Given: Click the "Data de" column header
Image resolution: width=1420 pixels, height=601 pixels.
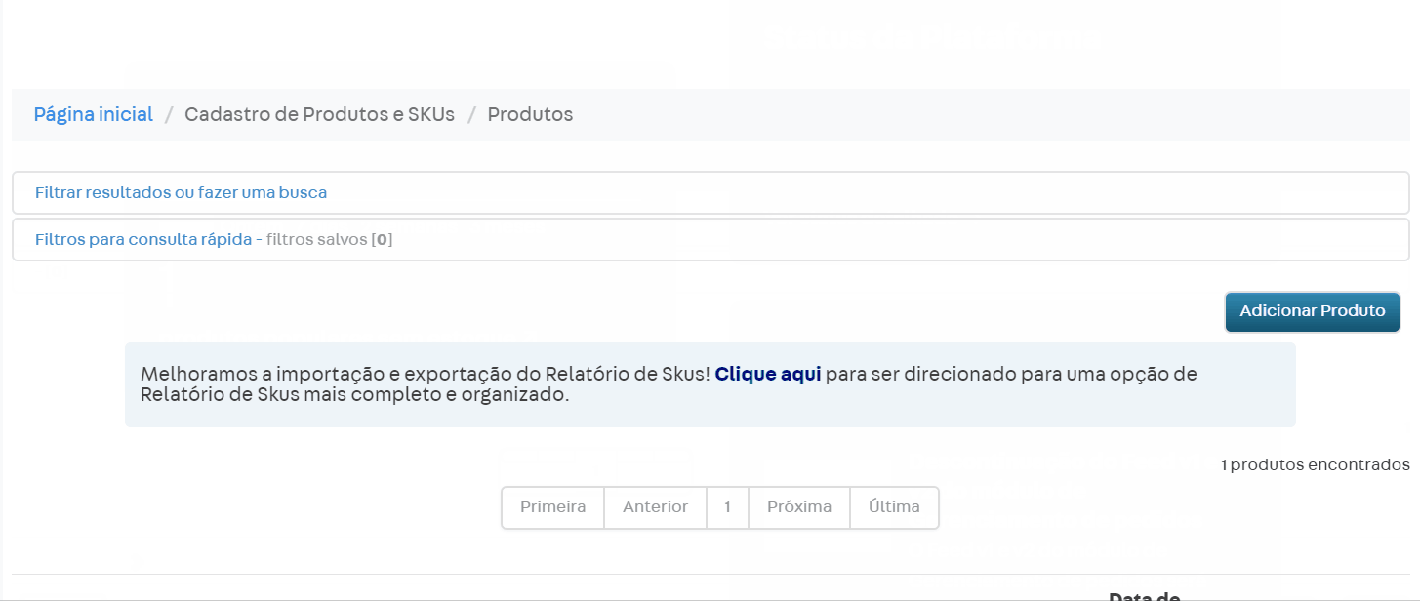Looking at the screenshot, I should (1143, 595).
